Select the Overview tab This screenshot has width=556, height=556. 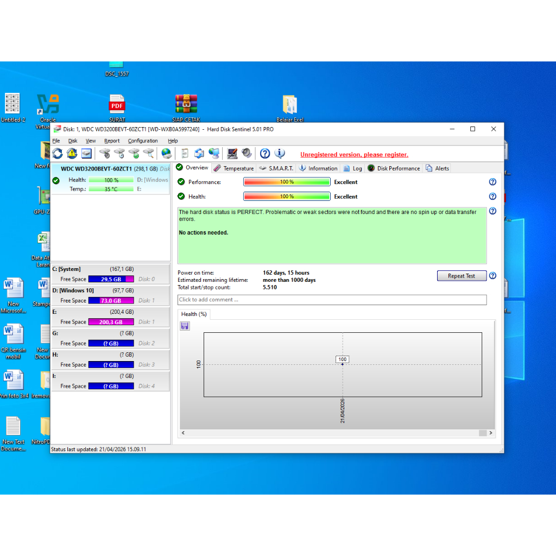(x=192, y=168)
